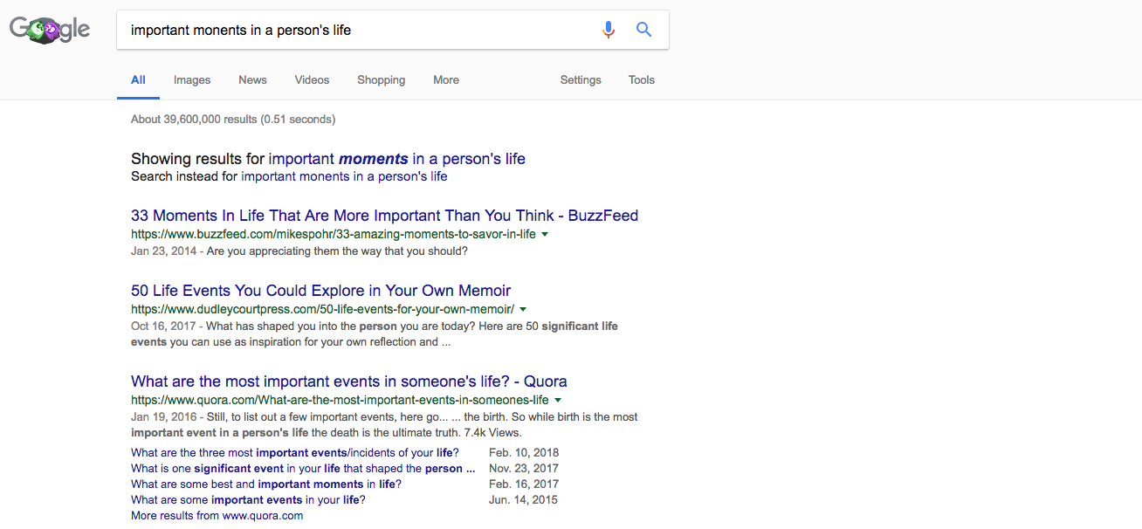Open the Shopping tab
This screenshot has width=1142, height=529.
[x=381, y=79]
